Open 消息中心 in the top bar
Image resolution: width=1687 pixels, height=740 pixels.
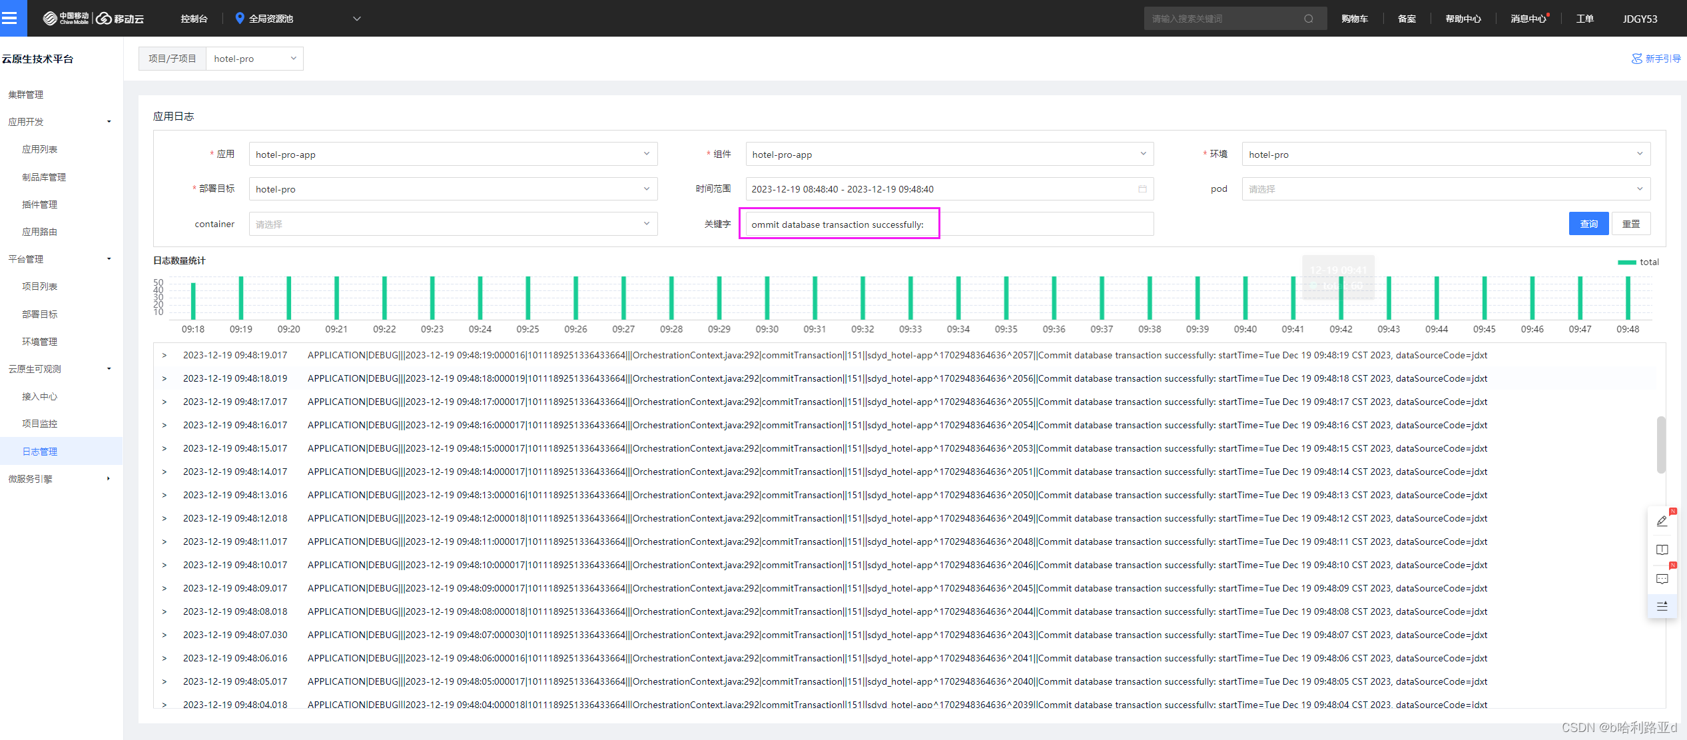(1528, 19)
